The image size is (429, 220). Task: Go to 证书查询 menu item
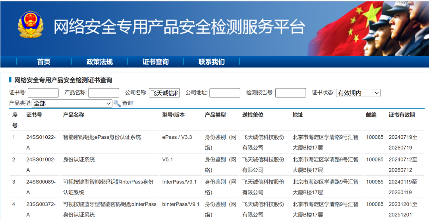tap(155, 62)
